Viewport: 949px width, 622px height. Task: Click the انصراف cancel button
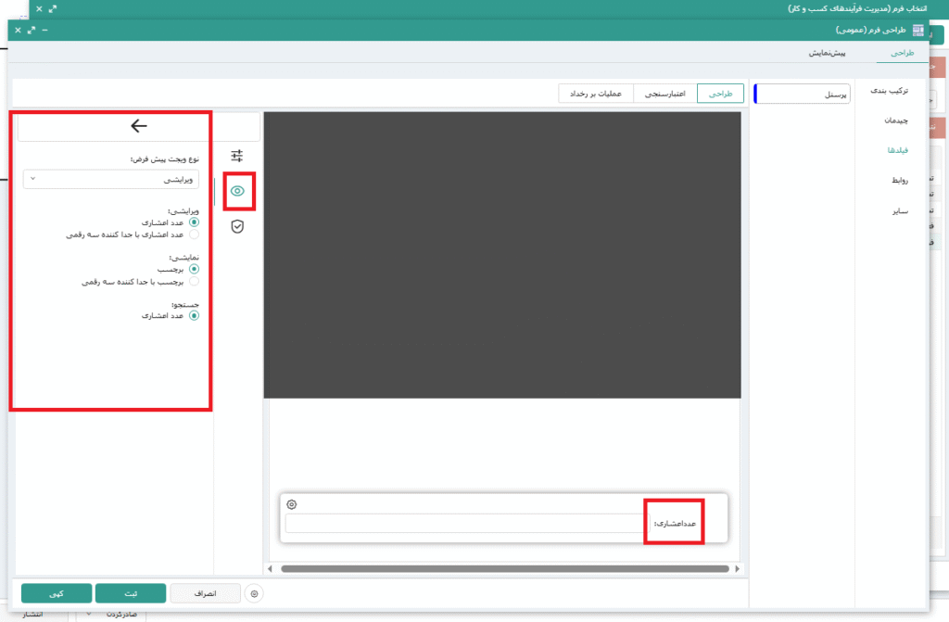point(206,593)
